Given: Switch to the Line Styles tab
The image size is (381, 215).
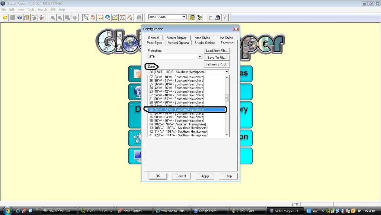Looking at the screenshot, I should coord(225,38).
